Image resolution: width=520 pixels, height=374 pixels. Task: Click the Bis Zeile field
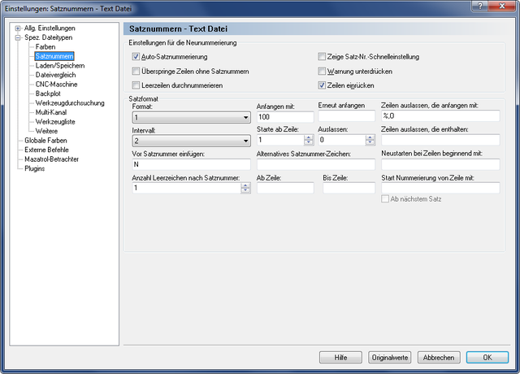click(349, 188)
